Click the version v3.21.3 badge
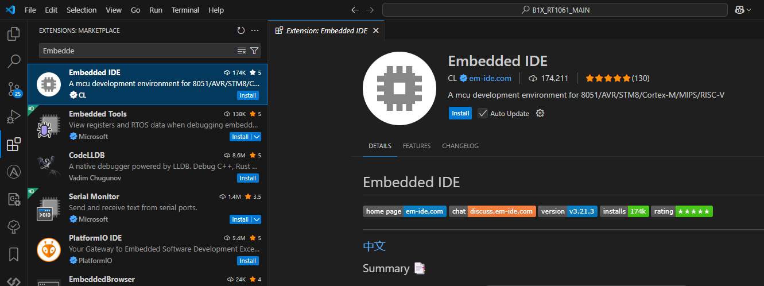Viewport: 764px width, 286px height. pyautogui.click(x=568, y=211)
